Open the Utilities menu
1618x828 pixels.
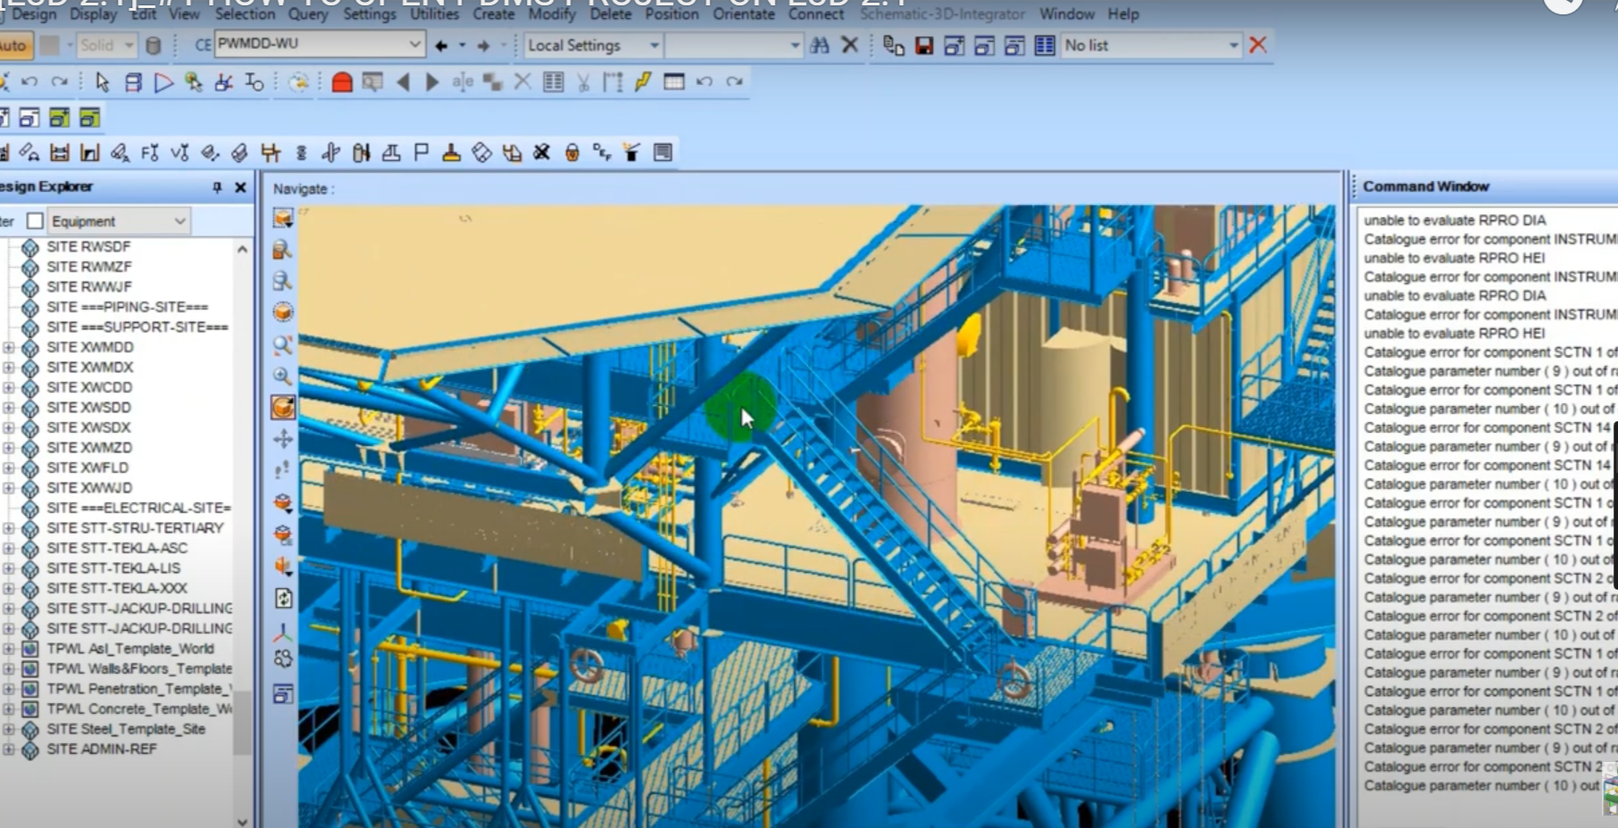(435, 14)
